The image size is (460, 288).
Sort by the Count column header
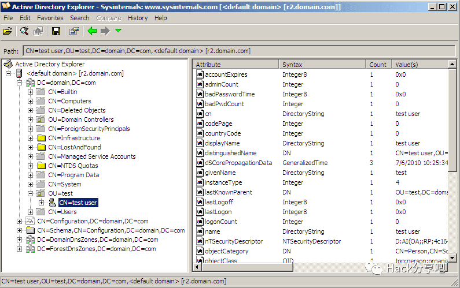379,65
